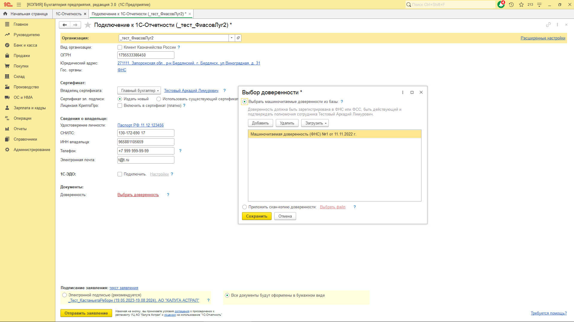Copy link to this form icon
574x322 pixels.
(x=548, y=25)
